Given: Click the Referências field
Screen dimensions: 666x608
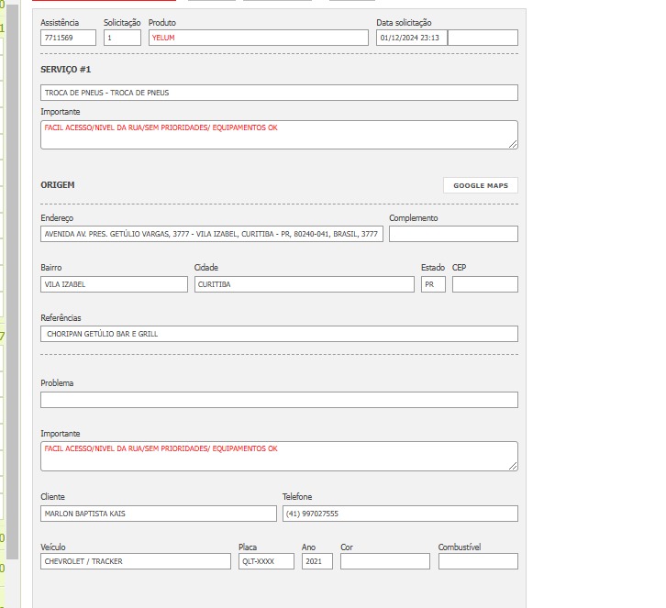Looking at the screenshot, I should click(279, 334).
